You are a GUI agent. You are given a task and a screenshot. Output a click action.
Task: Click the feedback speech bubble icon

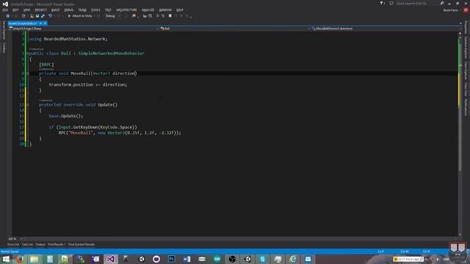click(391, 3)
